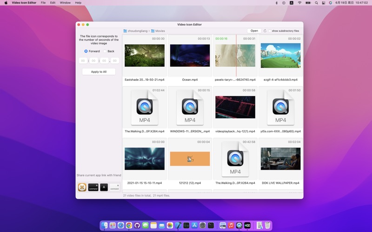The image size is (372, 232).
Task: Click the red marker on pexels-taryn video
Action: point(236,56)
